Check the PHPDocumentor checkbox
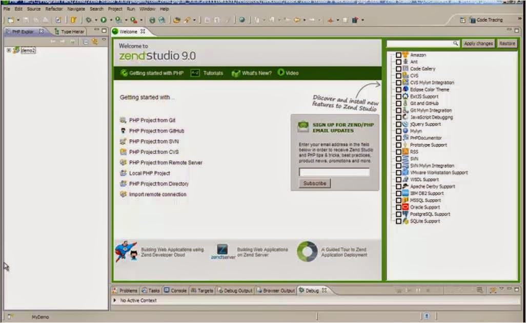 [x=398, y=138]
